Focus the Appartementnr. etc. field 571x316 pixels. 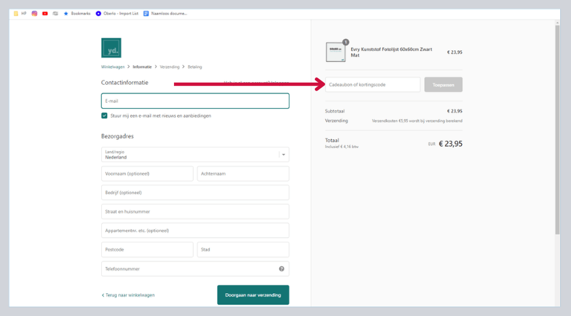[196, 231]
